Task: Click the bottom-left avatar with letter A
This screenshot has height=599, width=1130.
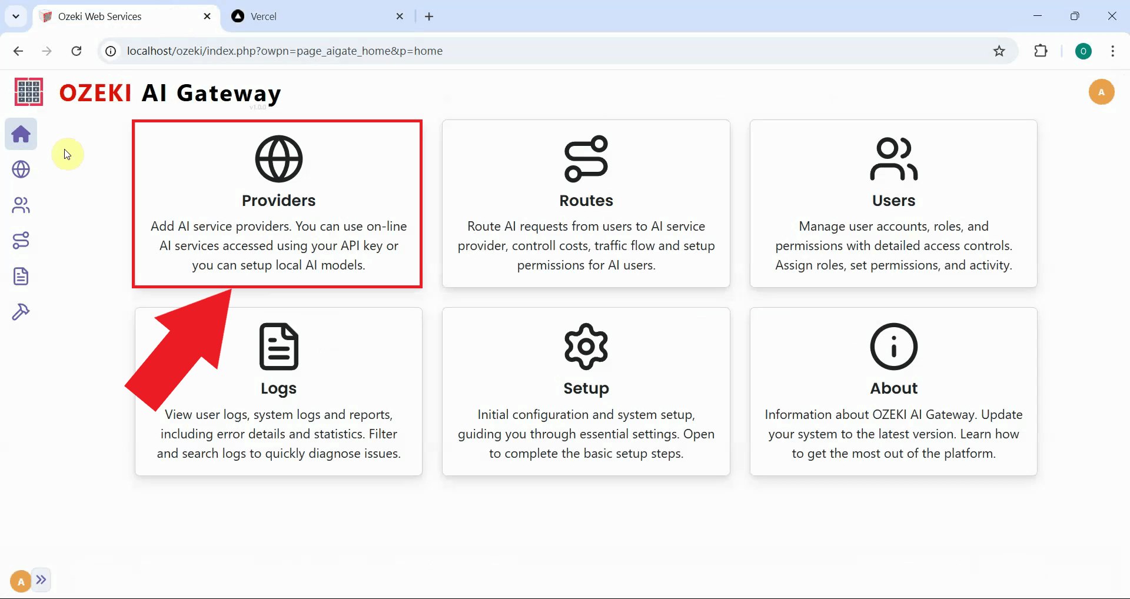Action: click(x=19, y=580)
